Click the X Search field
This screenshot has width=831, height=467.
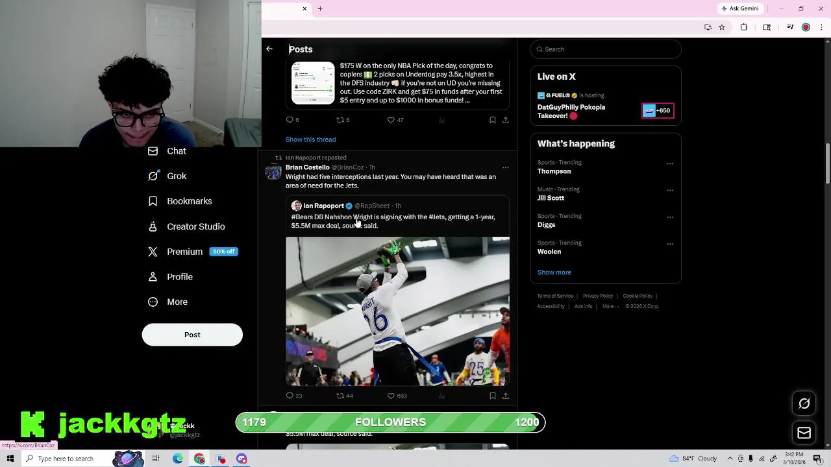pyautogui.click(x=606, y=49)
